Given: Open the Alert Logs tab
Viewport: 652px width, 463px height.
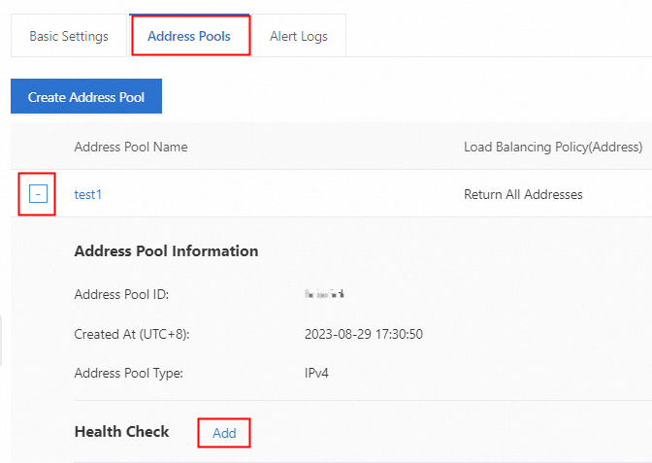Looking at the screenshot, I should point(299,36).
